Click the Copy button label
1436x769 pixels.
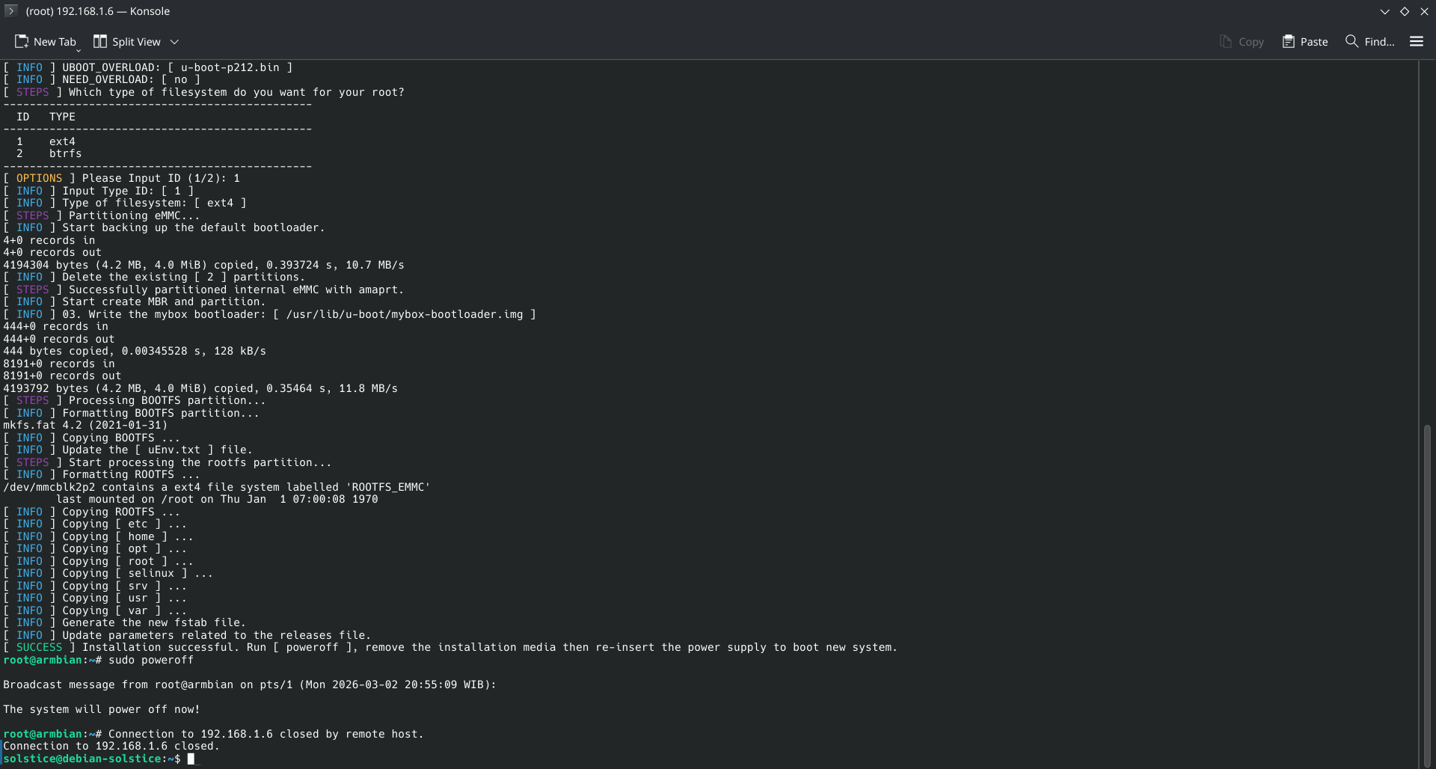pyautogui.click(x=1251, y=42)
